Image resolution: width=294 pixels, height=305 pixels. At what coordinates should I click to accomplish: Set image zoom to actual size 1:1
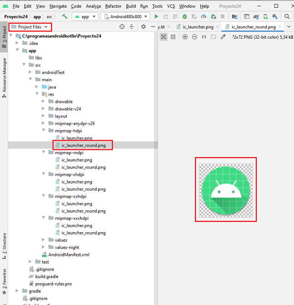point(204,37)
